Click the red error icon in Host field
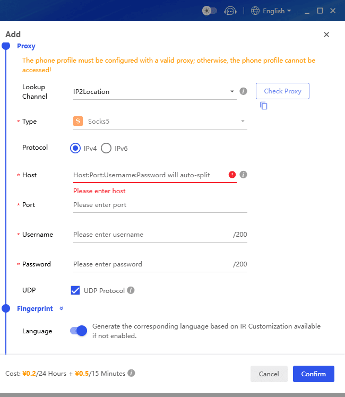 point(232,175)
